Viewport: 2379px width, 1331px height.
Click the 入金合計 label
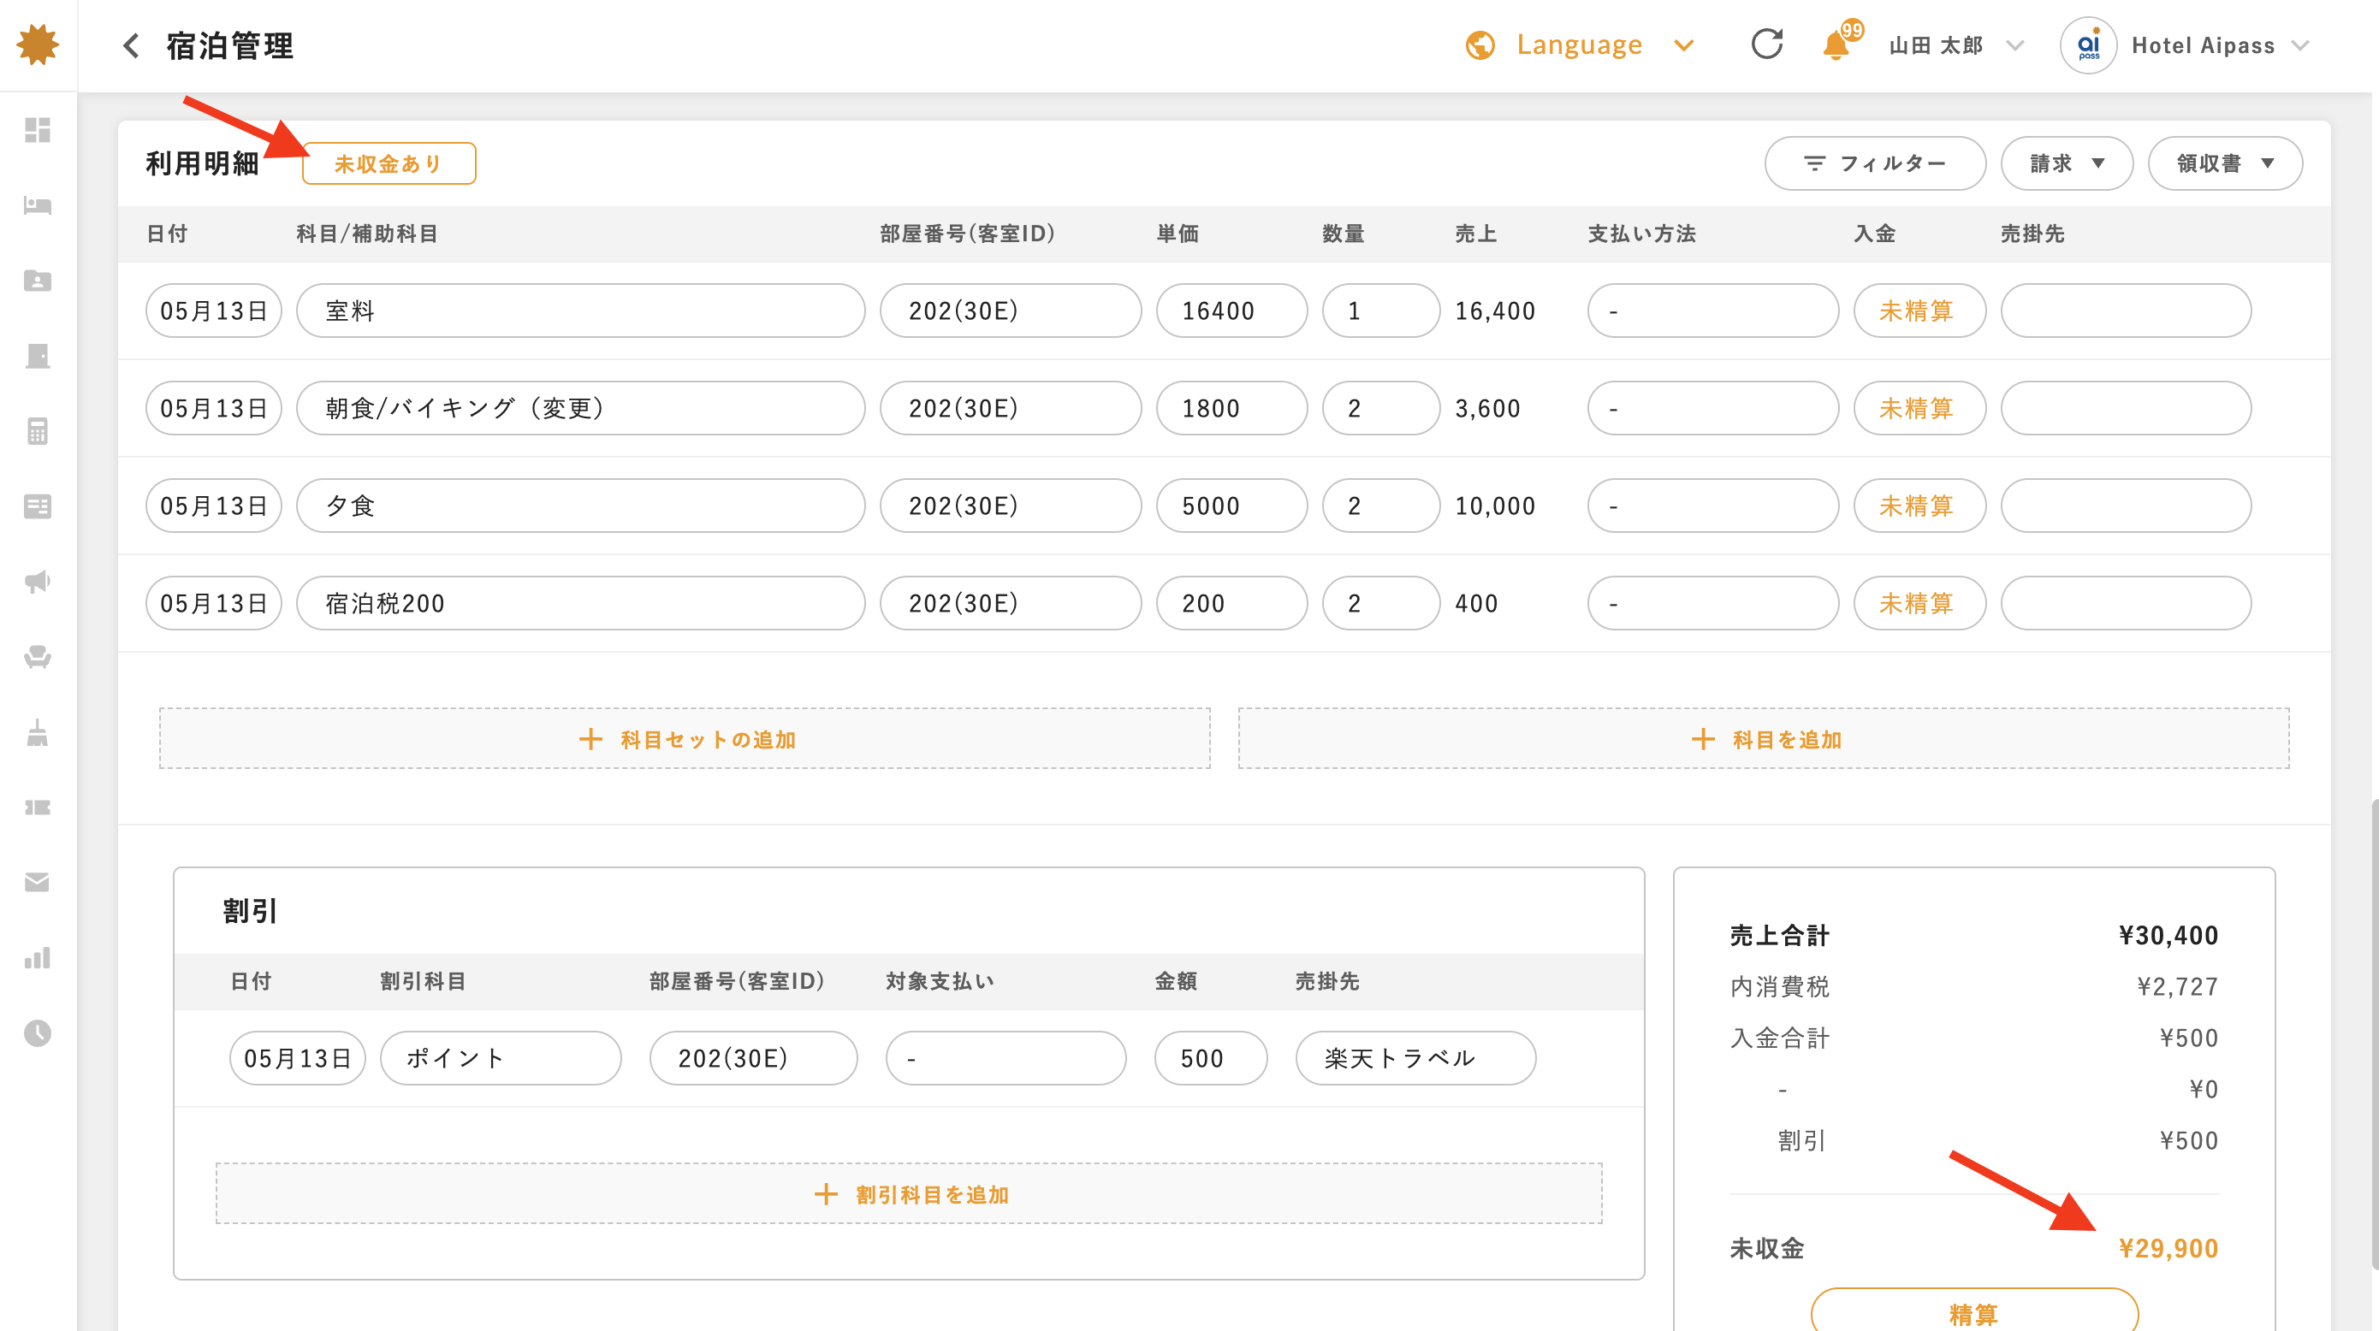[1779, 1038]
